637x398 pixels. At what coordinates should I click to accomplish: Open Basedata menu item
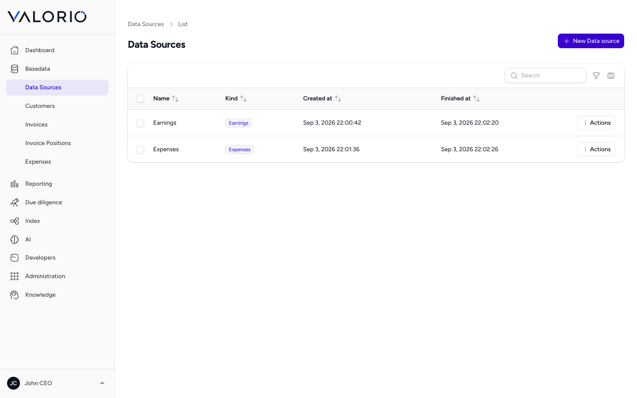(58, 69)
